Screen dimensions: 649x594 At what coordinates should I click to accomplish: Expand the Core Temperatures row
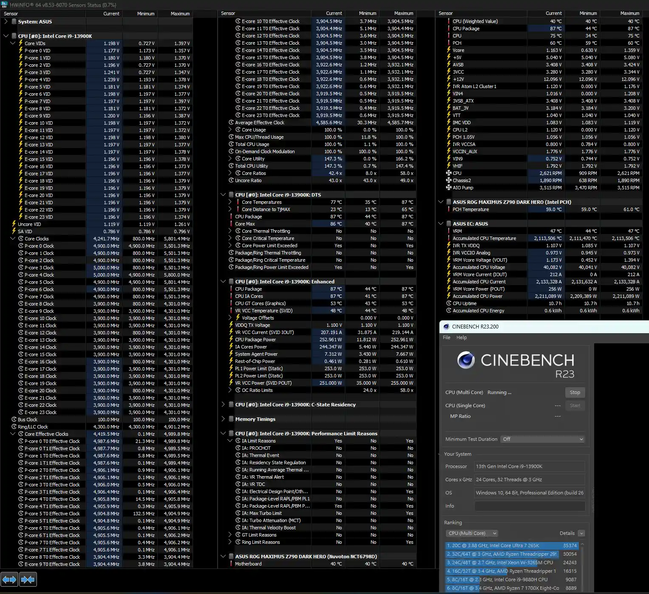click(230, 202)
